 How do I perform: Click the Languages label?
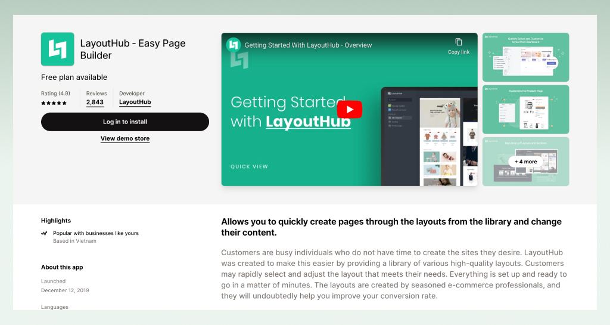pos(54,307)
